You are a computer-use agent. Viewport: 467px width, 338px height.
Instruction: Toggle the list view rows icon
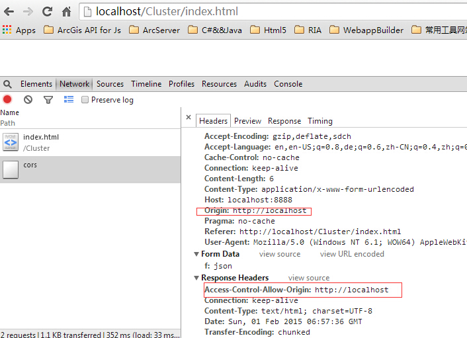[x=68, y=99]
